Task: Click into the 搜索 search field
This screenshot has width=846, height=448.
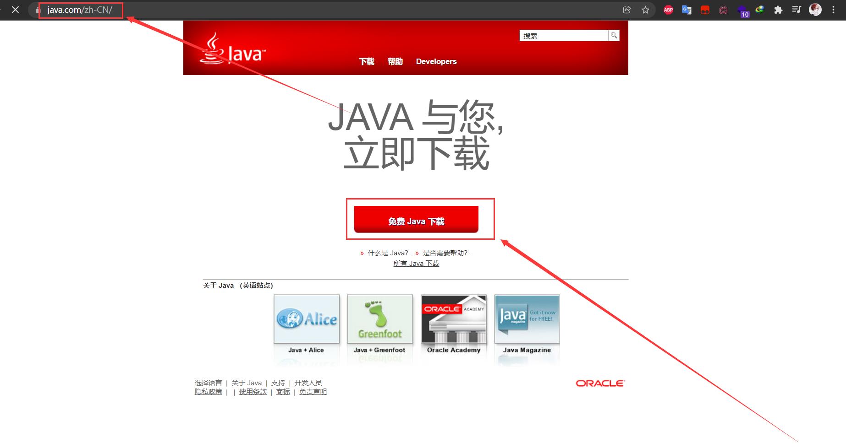Action: pyautogui.click(x=564, y=36)
